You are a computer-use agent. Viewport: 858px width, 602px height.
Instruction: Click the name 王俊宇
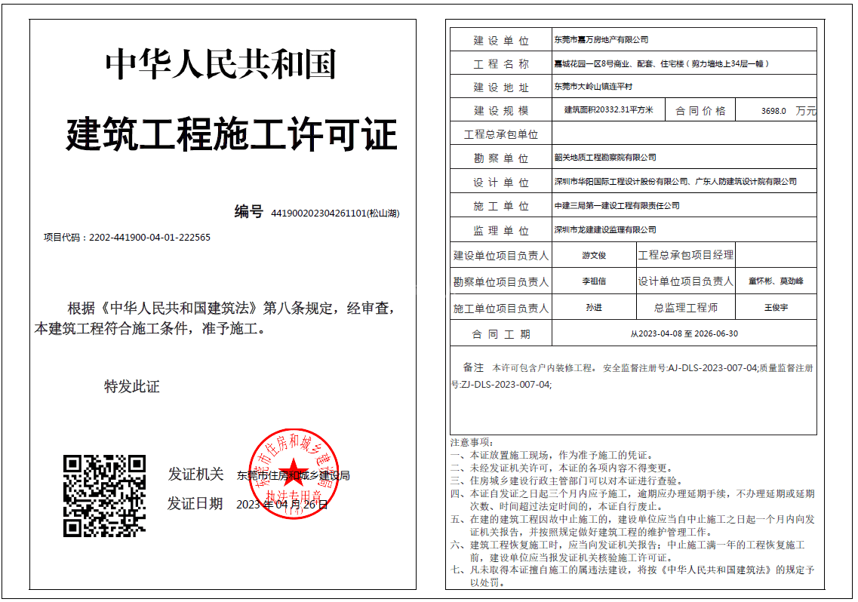click(776, 308)
